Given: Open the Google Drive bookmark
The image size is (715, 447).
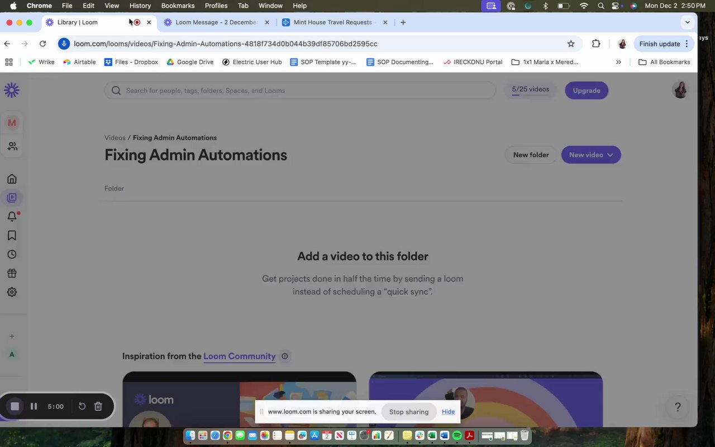Looking at the screenshot, I should (190, 62).
